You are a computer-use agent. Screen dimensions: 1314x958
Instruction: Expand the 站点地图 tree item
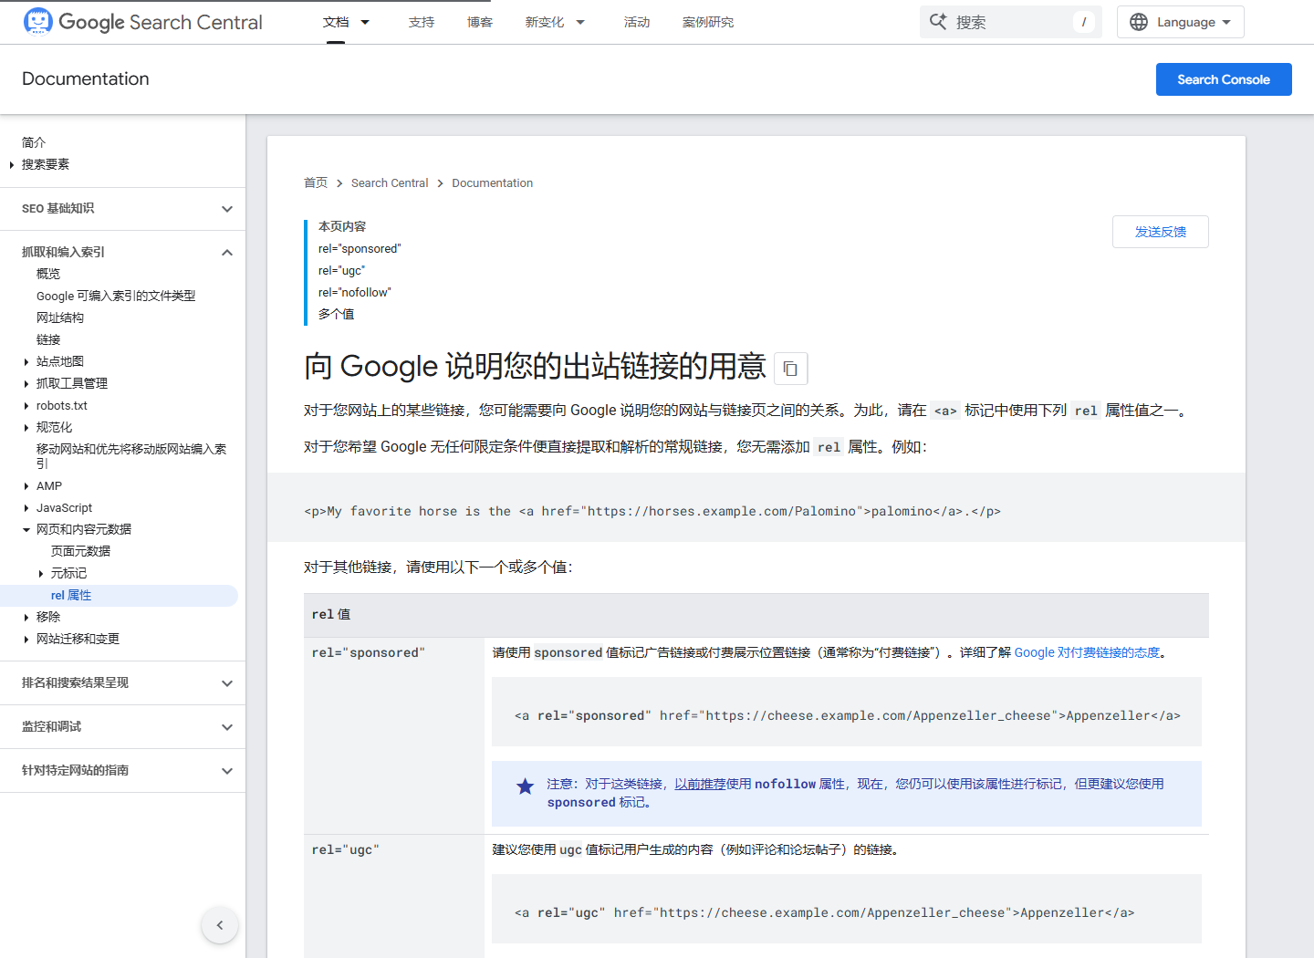(x=26, y=362)
